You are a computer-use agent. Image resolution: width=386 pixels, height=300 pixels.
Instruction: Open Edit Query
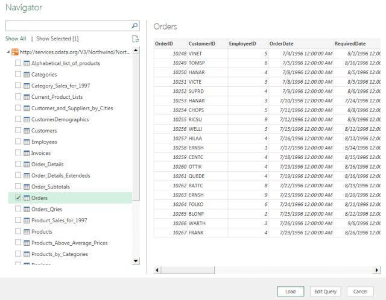pyautogui.click(x=325, y=291)
